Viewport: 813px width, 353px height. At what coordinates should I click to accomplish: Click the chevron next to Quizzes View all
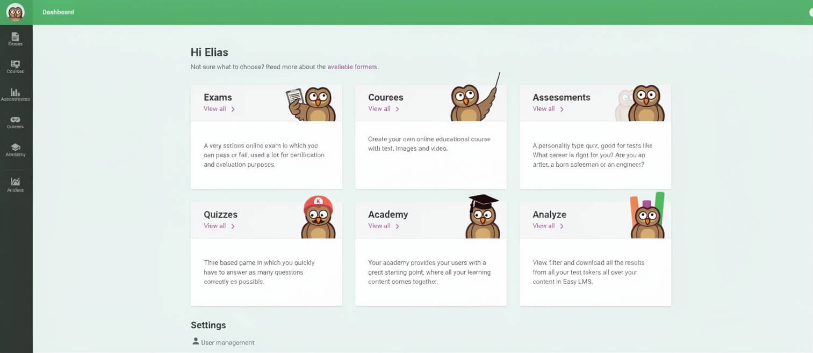(x=233, y=226)
